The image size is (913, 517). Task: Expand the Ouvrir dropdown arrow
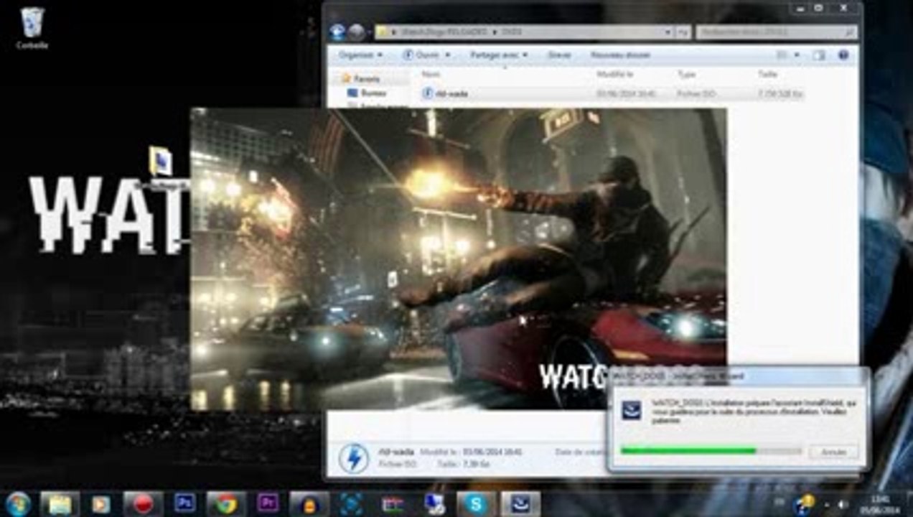pos(448,55)
